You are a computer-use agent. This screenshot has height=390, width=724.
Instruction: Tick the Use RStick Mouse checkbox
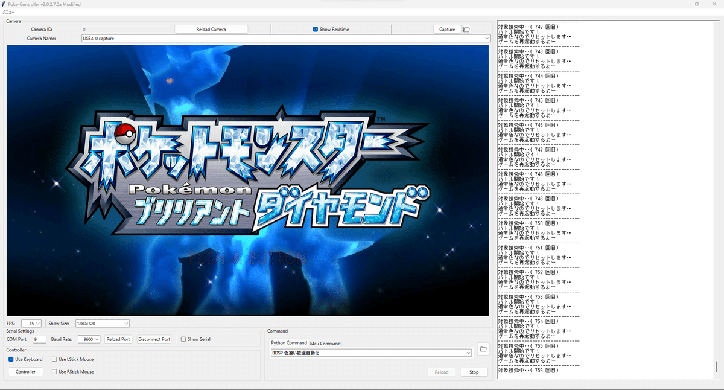point(55,372)
